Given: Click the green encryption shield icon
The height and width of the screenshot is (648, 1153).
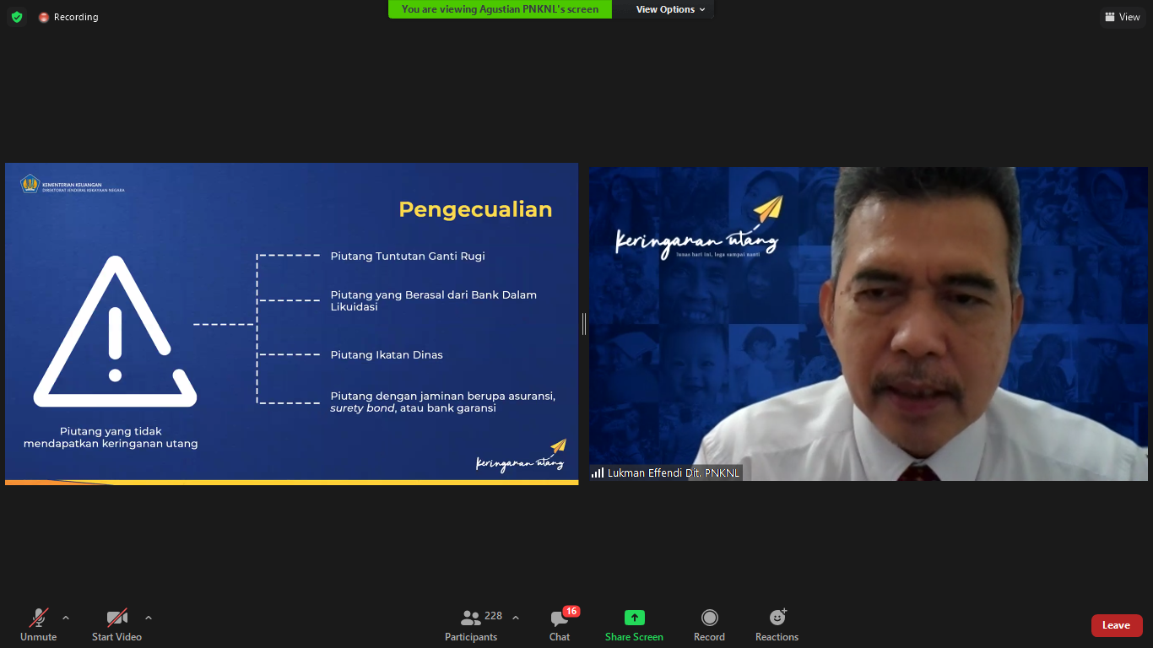Looking at the screenshot, I should (17, 17).
